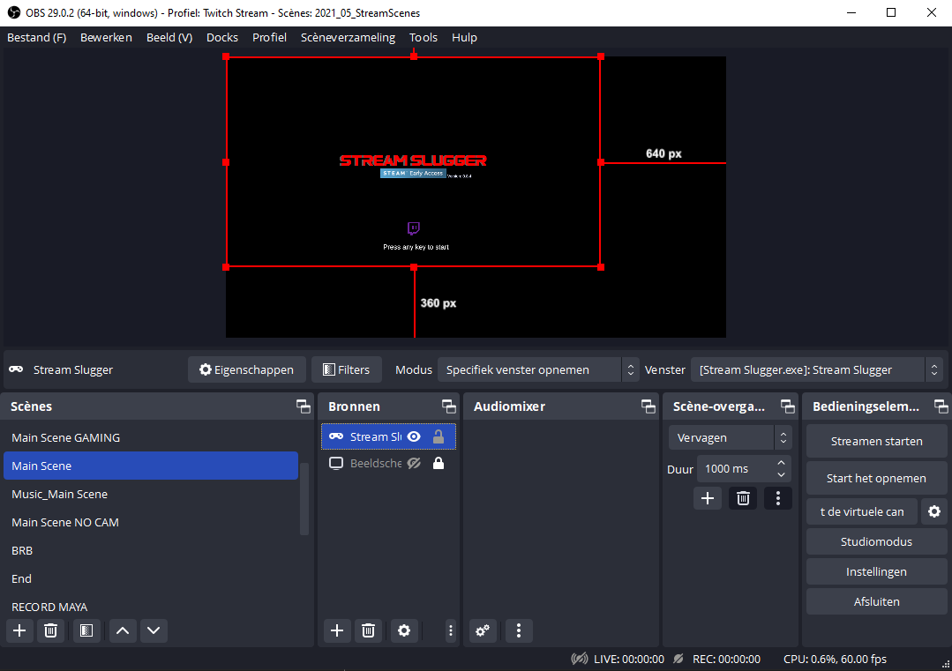Undock the Bronnen panel
The image size is (952, 671).
click(x=449, y=406)
